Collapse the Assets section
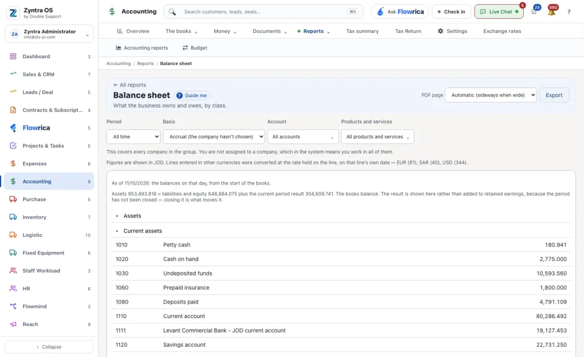 tap(117, 216)
